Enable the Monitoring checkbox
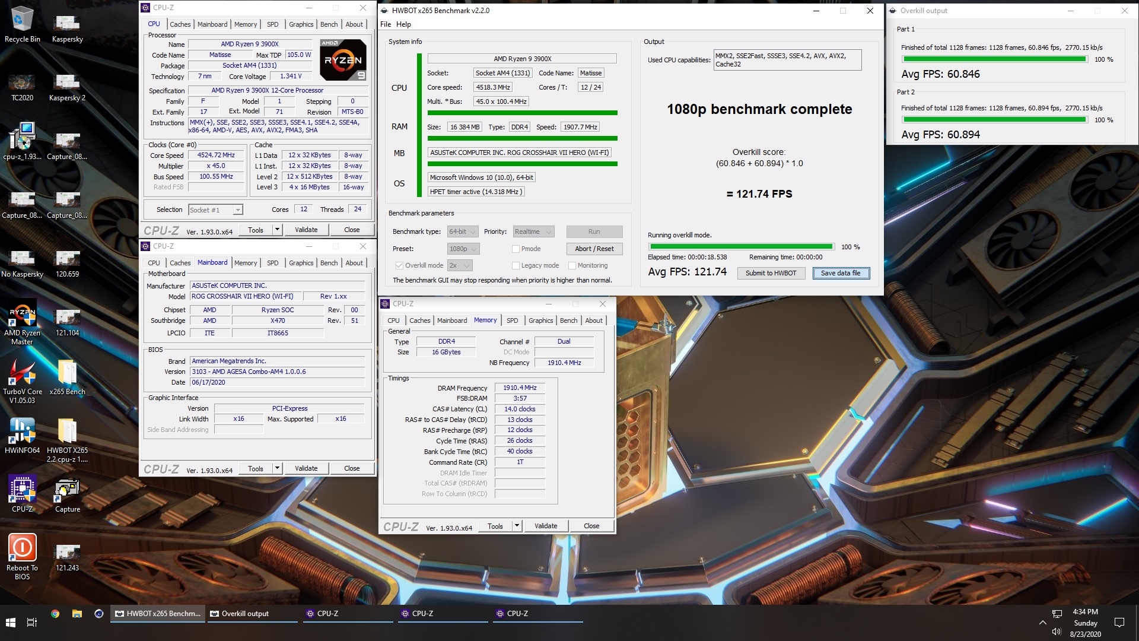 [572, 265]
